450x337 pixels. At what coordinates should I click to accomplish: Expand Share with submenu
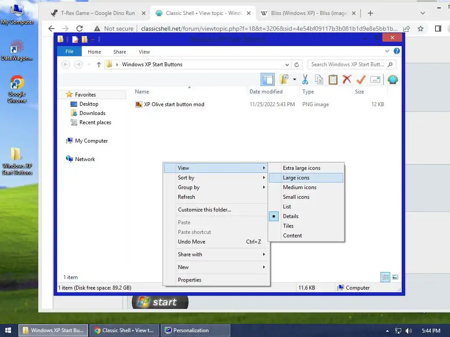216,254
